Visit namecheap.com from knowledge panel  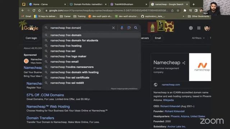coord(171,85)
